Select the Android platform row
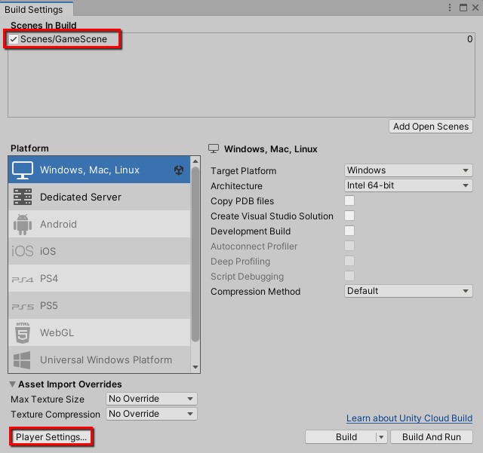483x453 pixels. coord(99,224)
